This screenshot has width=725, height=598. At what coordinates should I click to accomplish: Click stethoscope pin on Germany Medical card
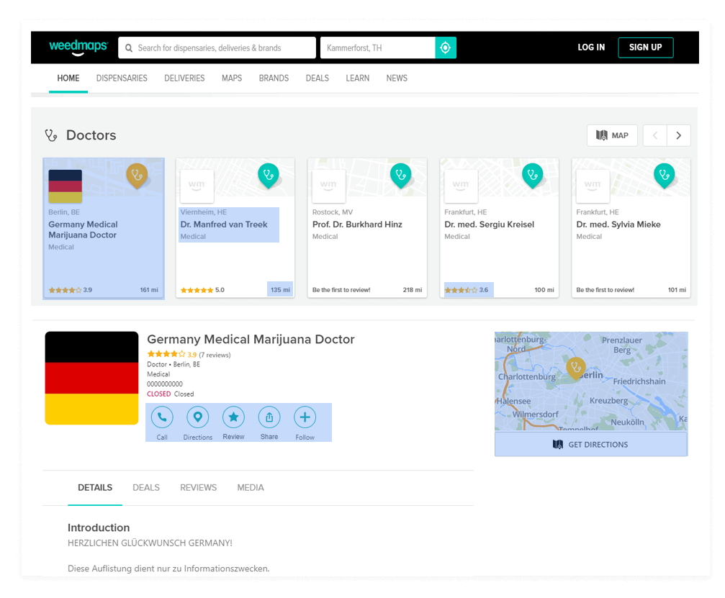(137, 176)
